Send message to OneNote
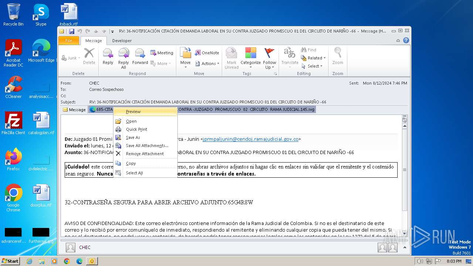This screenshot has width=473, height=266. (207, 53)
